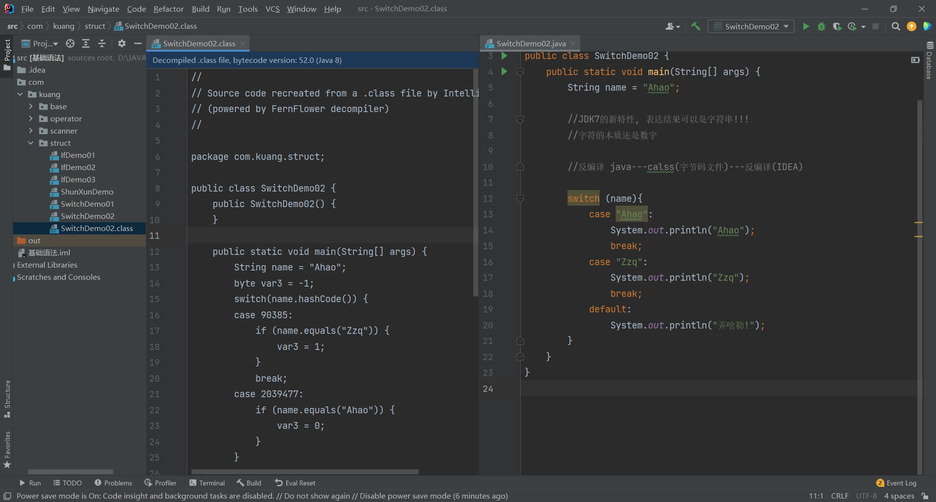
Task: Open the Structure tool window
Action: coord(7,398)
